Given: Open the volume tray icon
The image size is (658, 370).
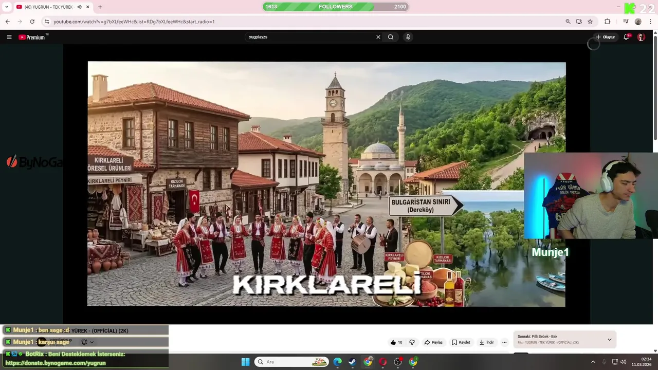Looking at the screenshot, I should [623, 362].
